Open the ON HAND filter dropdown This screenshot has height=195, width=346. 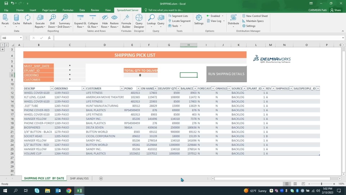coord(156,88)
